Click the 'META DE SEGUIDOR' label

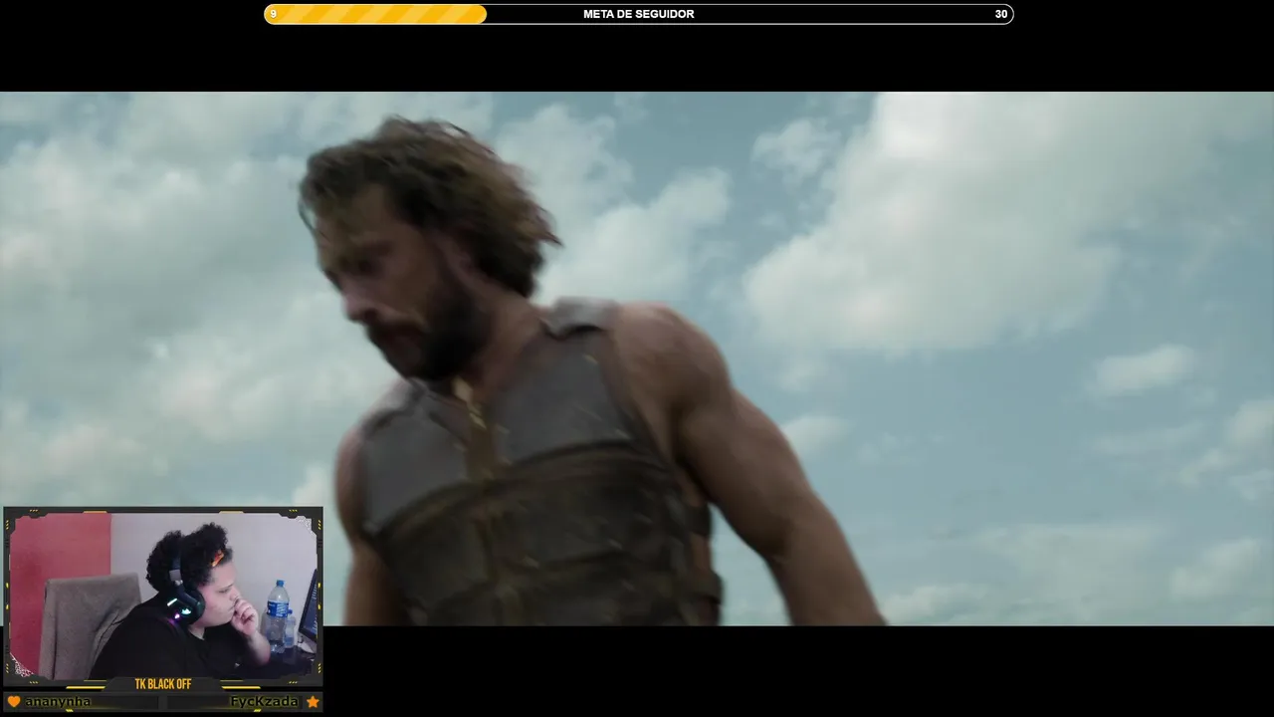pos(638,14)
